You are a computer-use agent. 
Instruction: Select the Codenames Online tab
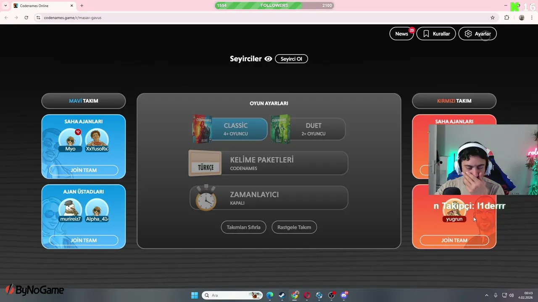tap(43, 6)
